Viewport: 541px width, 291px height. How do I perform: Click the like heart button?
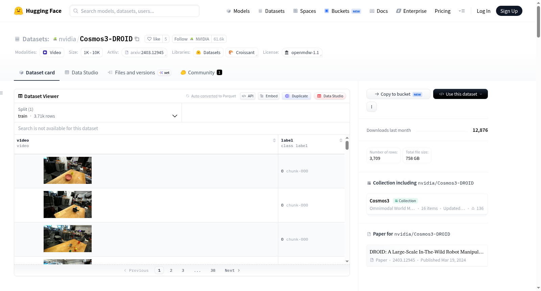tap(154, 39)
